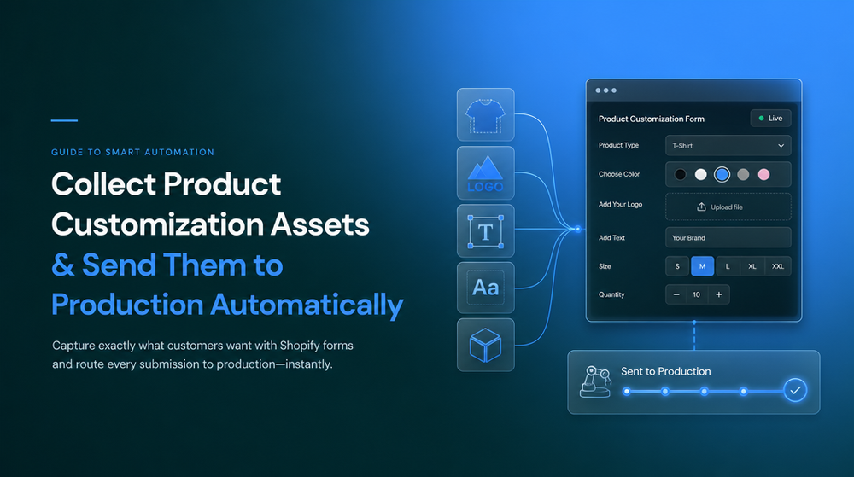Select the Aa font icon tile
Screen dimensions: 854x477
pyautogui.click(x=485, y=288)
